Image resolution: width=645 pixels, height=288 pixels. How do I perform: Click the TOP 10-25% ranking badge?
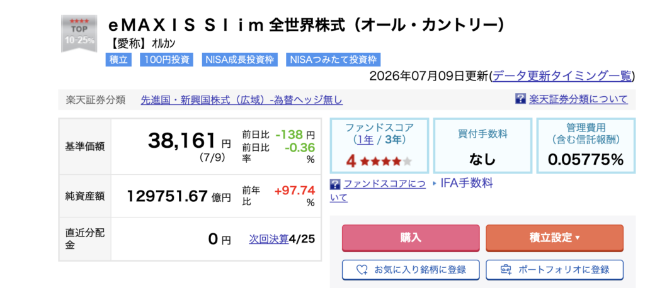click(79, 34)
